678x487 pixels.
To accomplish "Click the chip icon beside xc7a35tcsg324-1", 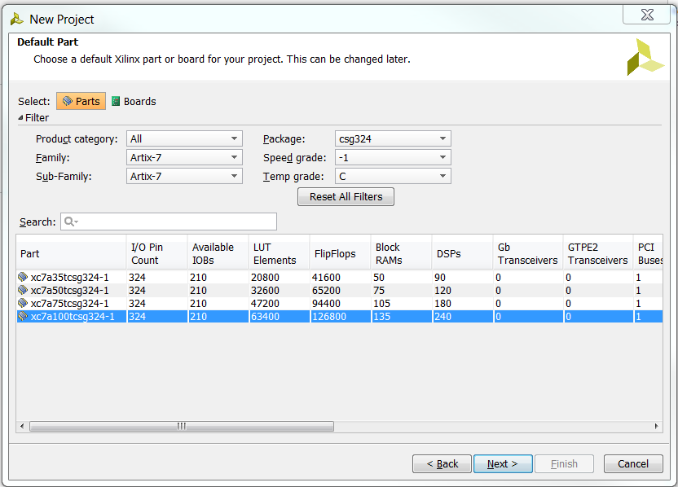I will [x=23, y=277].
